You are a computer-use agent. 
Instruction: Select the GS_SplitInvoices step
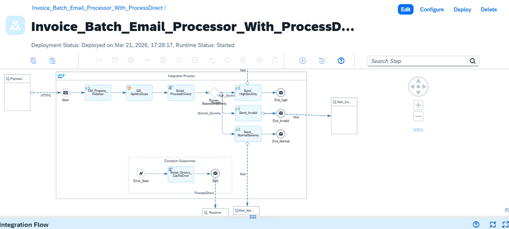(x=139, y=93)
